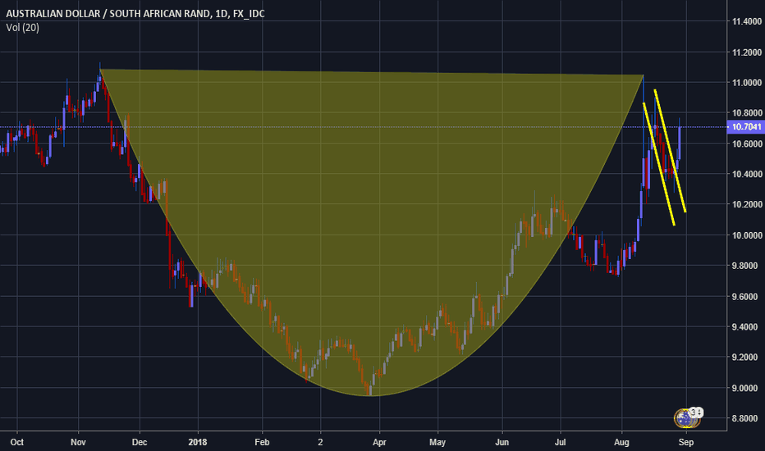Click the "9.8000" price axis label
Screen dimensions: 765x451
point(746,266)
